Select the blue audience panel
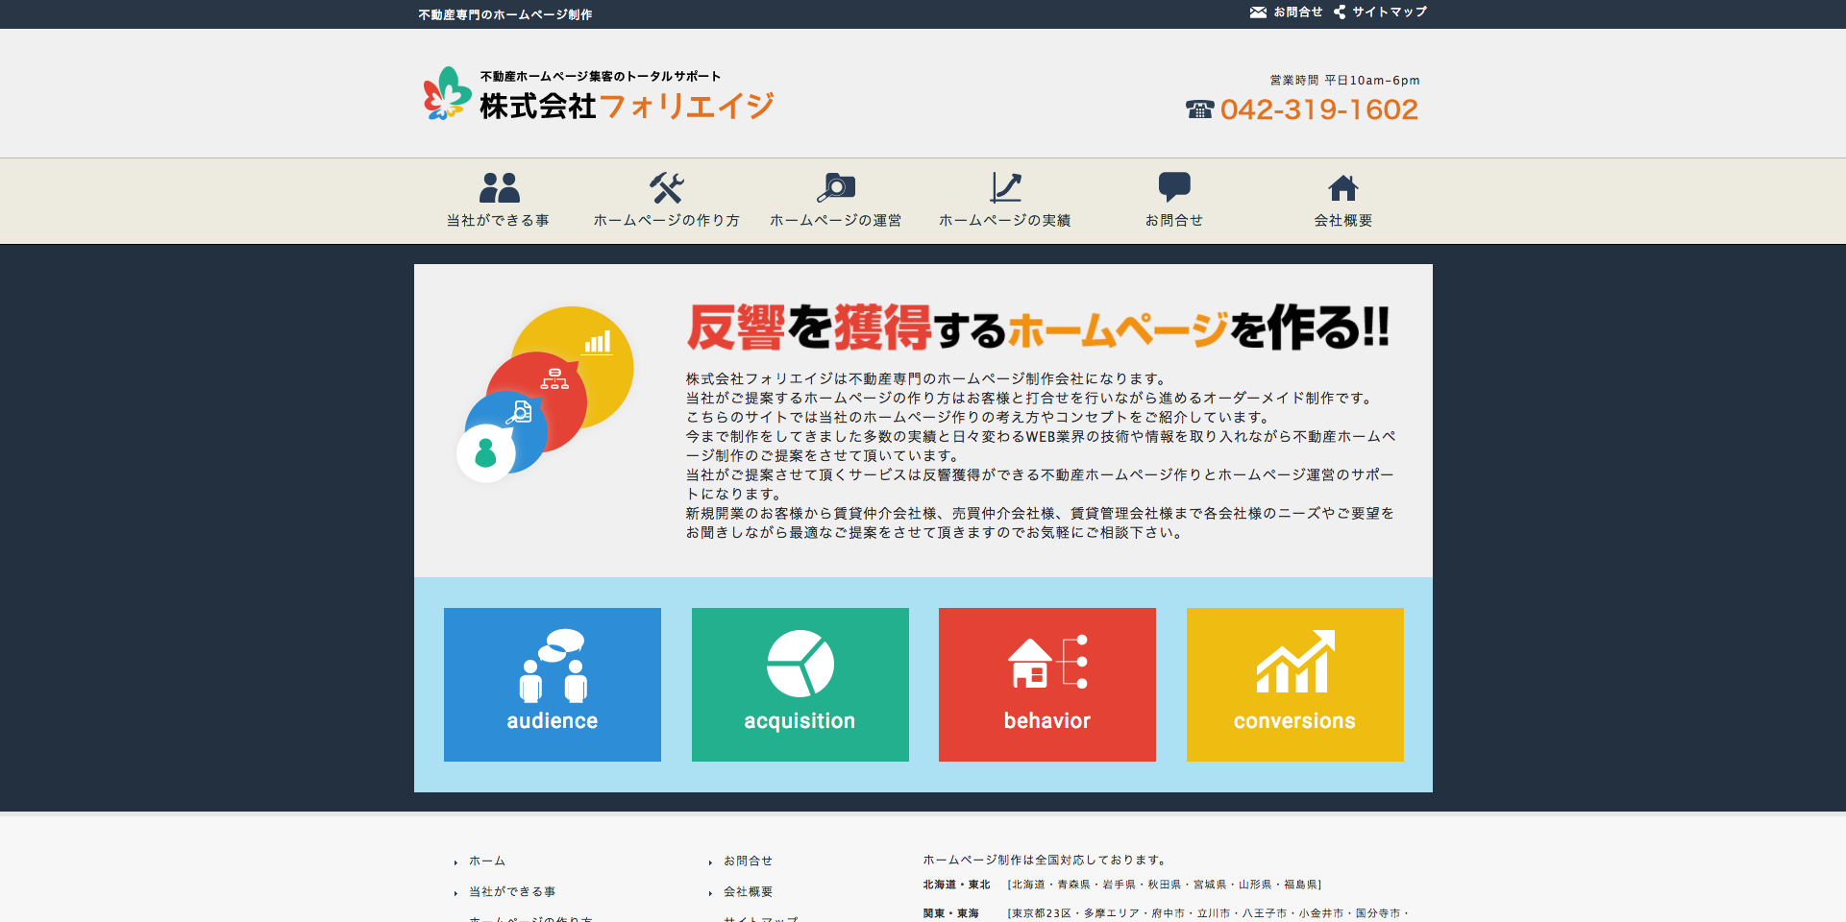The width and height of the screenshot is (1846, 922). pos(552,684)
